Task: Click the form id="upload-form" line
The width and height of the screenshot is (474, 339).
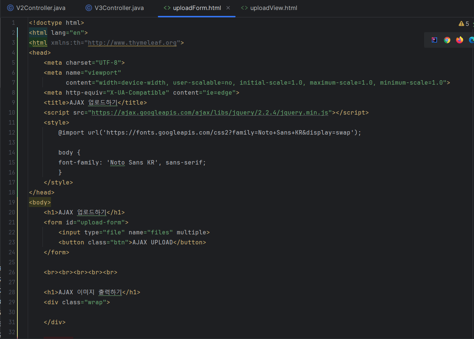Action: 86,223
